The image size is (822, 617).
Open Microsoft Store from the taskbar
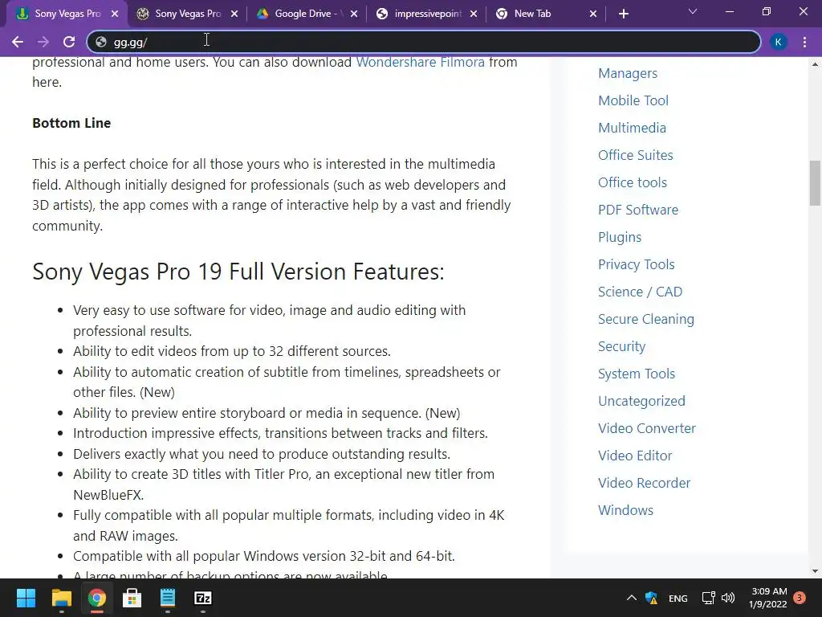pyautogui.click(x=132, y=598)
